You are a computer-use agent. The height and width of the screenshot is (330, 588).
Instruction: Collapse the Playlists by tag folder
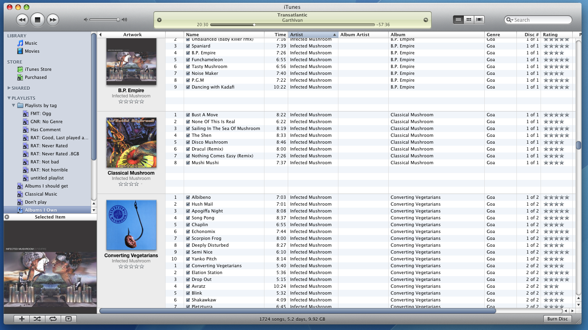click(14, 105)
